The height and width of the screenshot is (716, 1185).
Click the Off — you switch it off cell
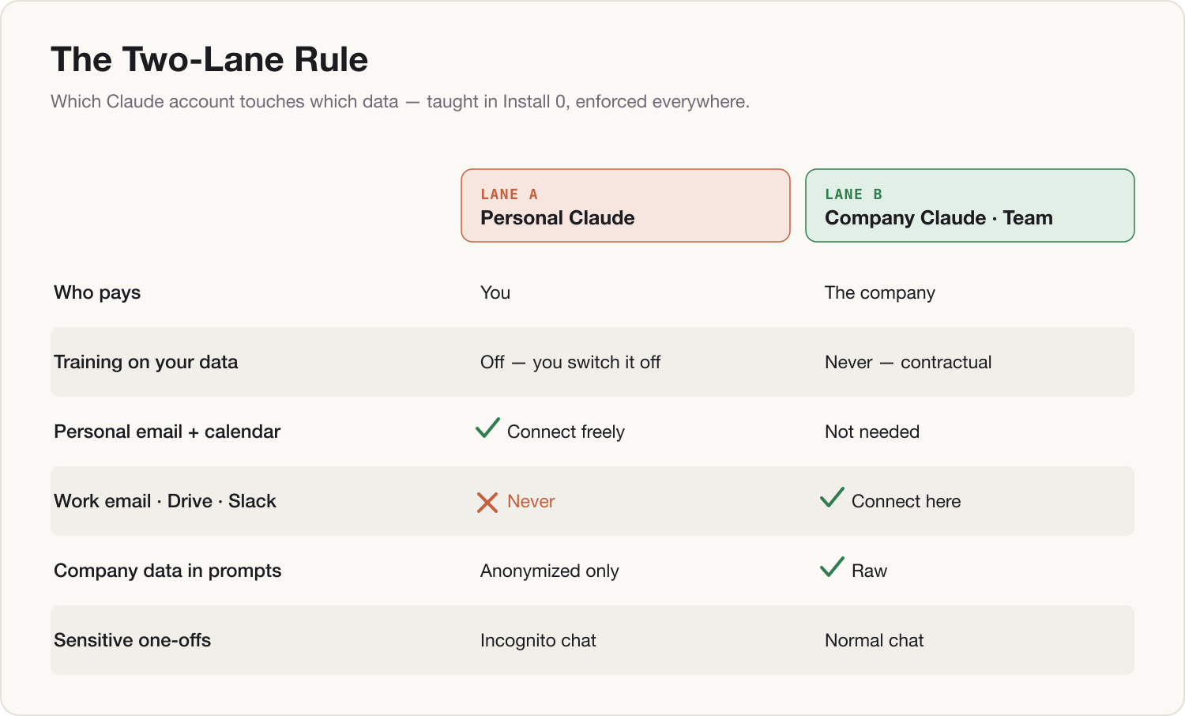(570, 362)
